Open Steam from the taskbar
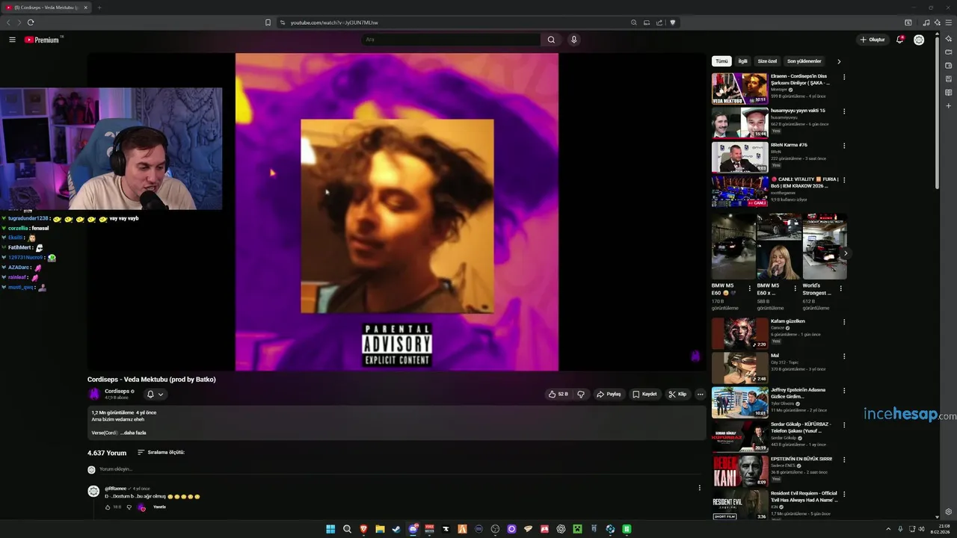The height and width of the screenshot is (538, 957). point(396,529)
